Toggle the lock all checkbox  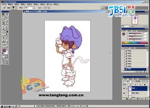143,84
